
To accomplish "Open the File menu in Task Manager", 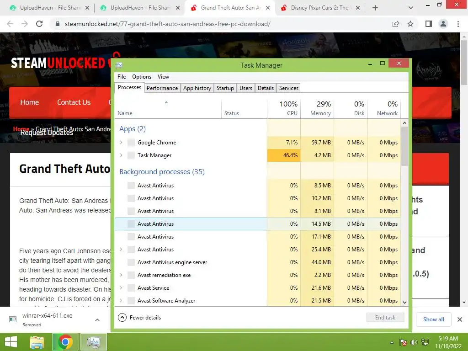I will click(x=122, y=77).
